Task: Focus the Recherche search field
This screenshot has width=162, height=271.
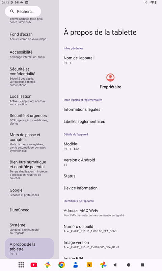Action: pyautogui.click(x=23, y=12)
